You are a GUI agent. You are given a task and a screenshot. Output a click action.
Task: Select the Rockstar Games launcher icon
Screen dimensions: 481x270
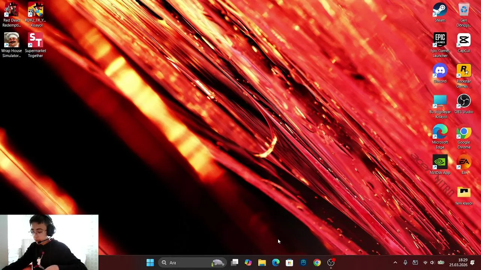(x=464, y=76)
